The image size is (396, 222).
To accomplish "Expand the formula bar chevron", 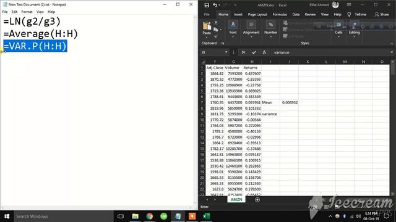I will click(x=392, y=52).
